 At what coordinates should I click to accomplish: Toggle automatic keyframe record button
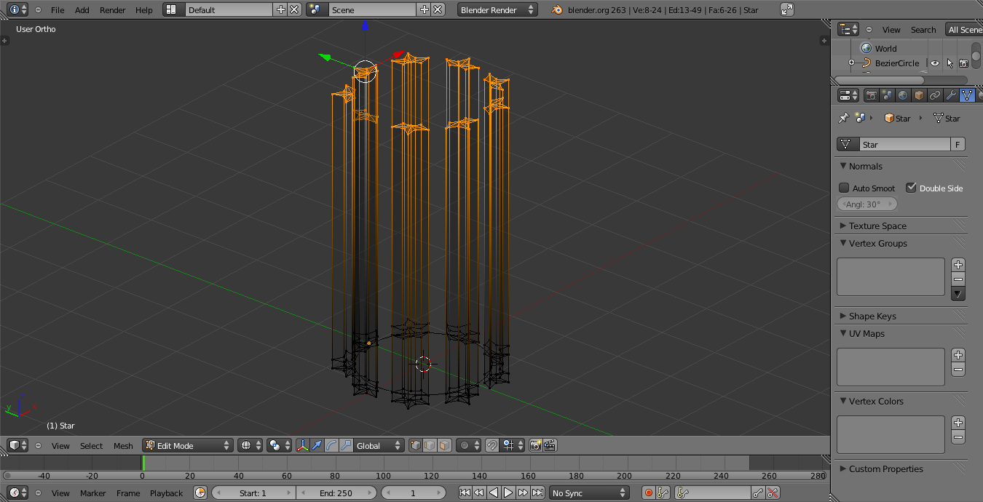(x=648, y=493)
